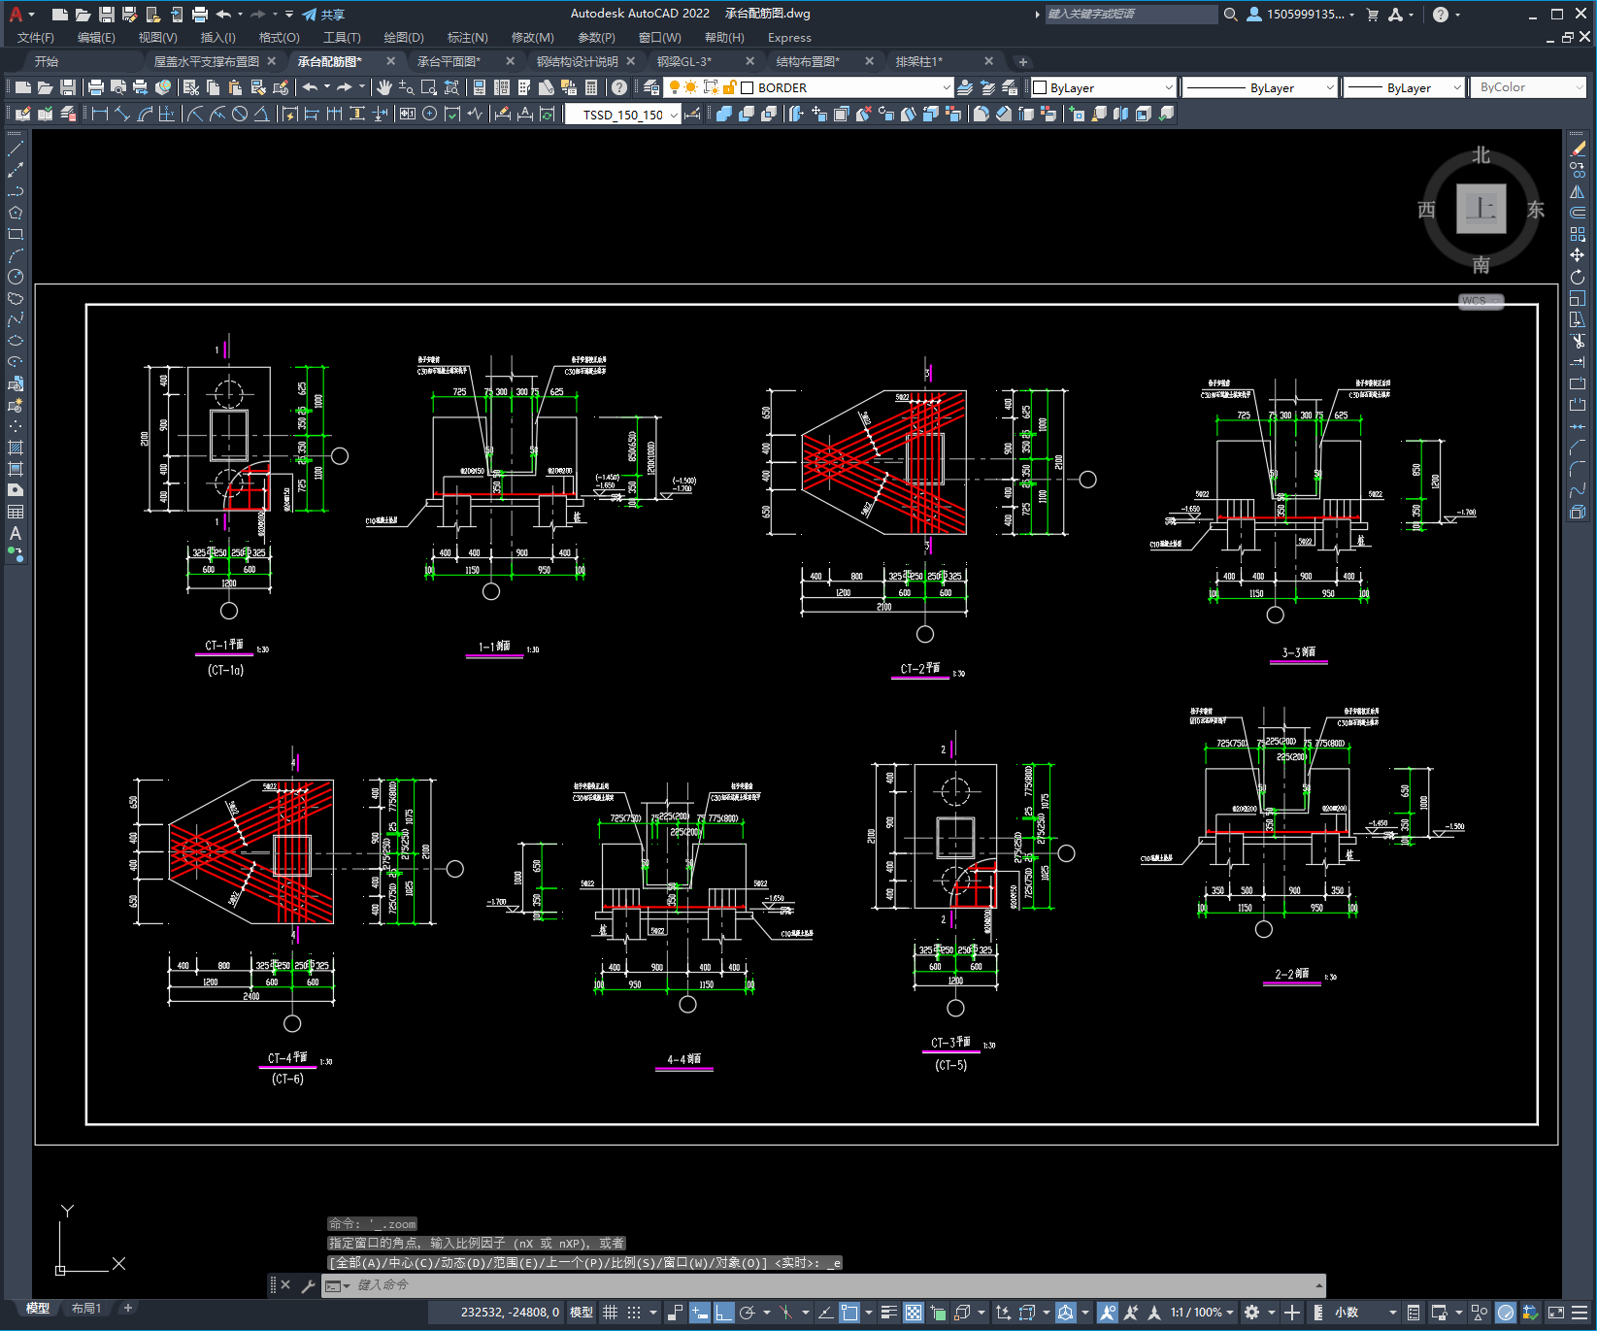Click the keyword search input field
This screenshot has width=1597, height=1331.
point(1131,15)
